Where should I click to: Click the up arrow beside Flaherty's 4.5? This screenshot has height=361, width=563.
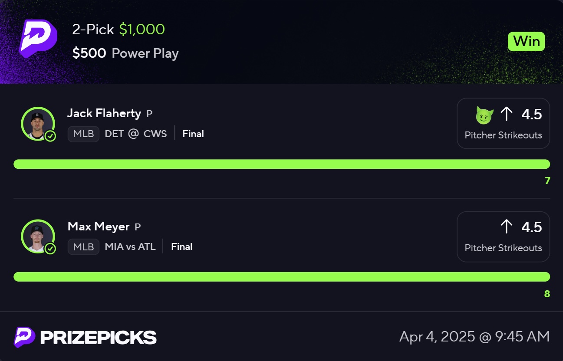(506, 114)
